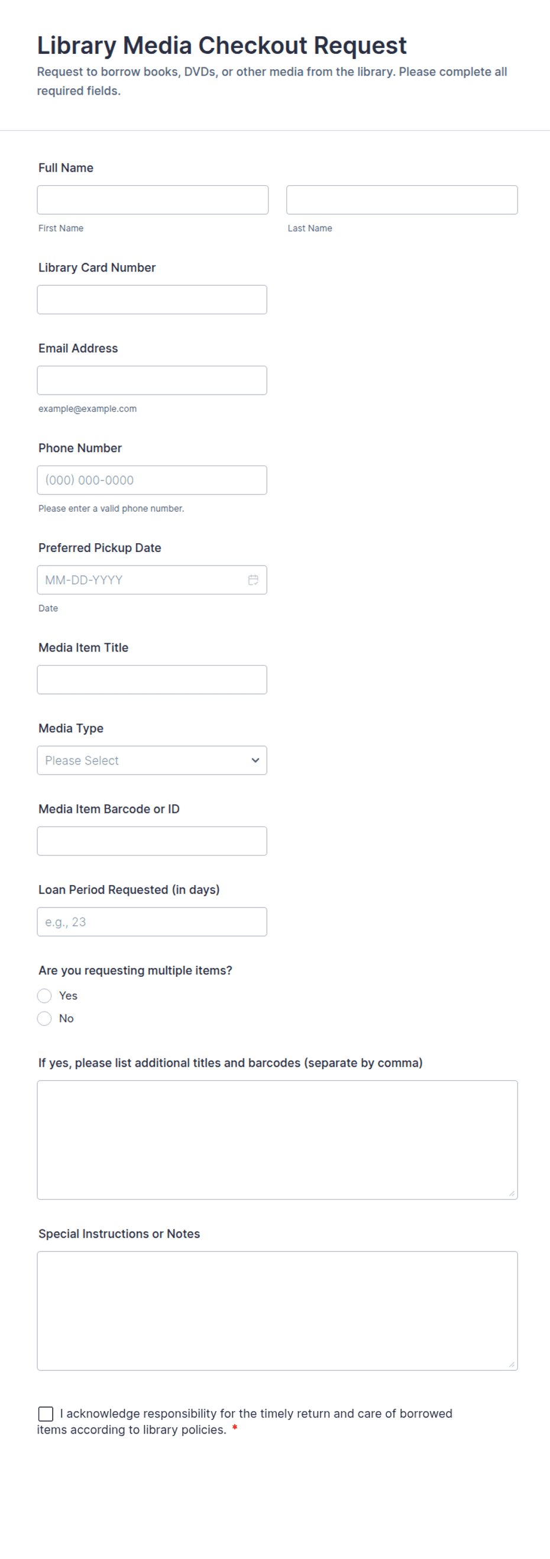Click the Media Type dropdown arrow
Screen dimensions: 550x1559
tap(255, 760)
